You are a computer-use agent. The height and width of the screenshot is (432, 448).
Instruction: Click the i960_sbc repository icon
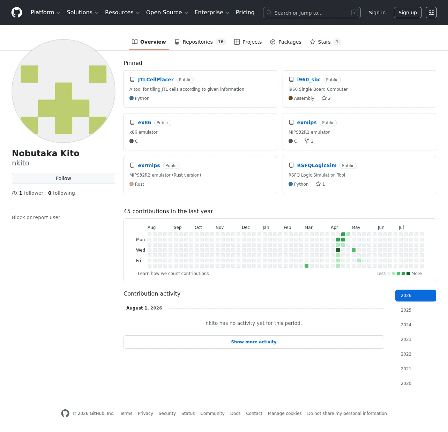click(291, 80)
